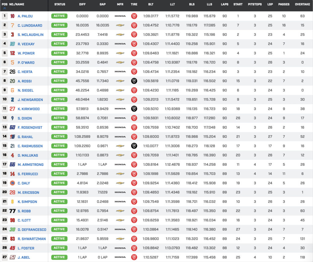Viewport: 313px width, 262px height.
Task: Click car number 77 icon for S. Robb
Action: point(12,211)
